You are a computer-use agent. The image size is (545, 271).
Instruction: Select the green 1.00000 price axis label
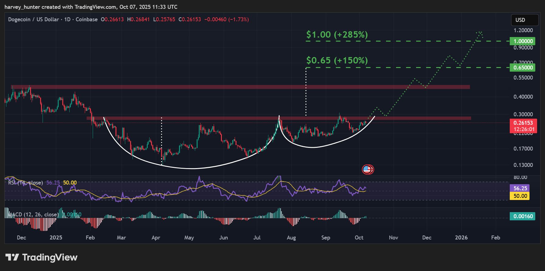523,41
